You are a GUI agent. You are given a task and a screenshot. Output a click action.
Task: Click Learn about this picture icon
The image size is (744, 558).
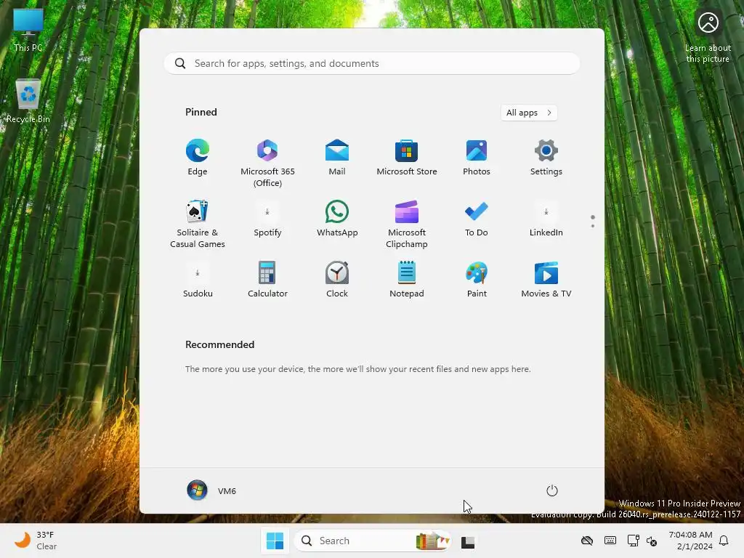[x=708, y=37]
